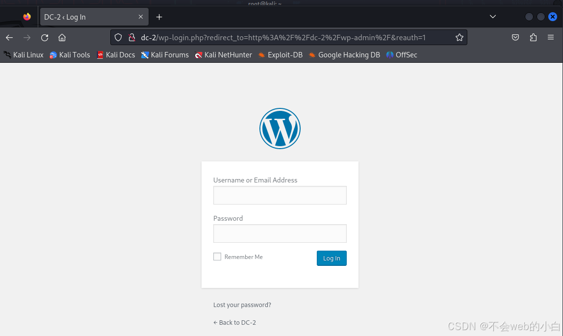Open the browser home page
This screenshot has width=563, height=336.
62,37
